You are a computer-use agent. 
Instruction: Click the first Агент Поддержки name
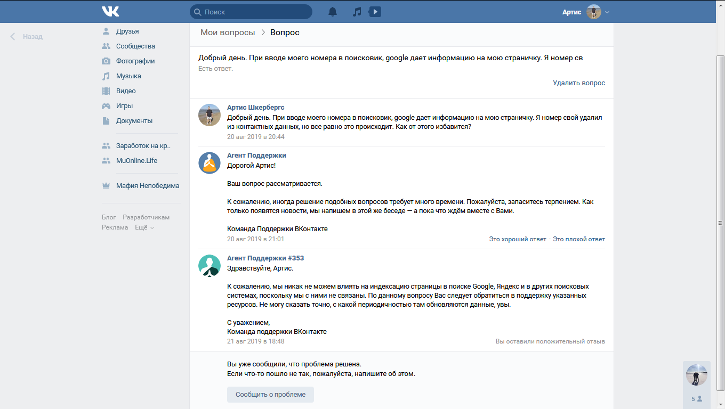256,156
